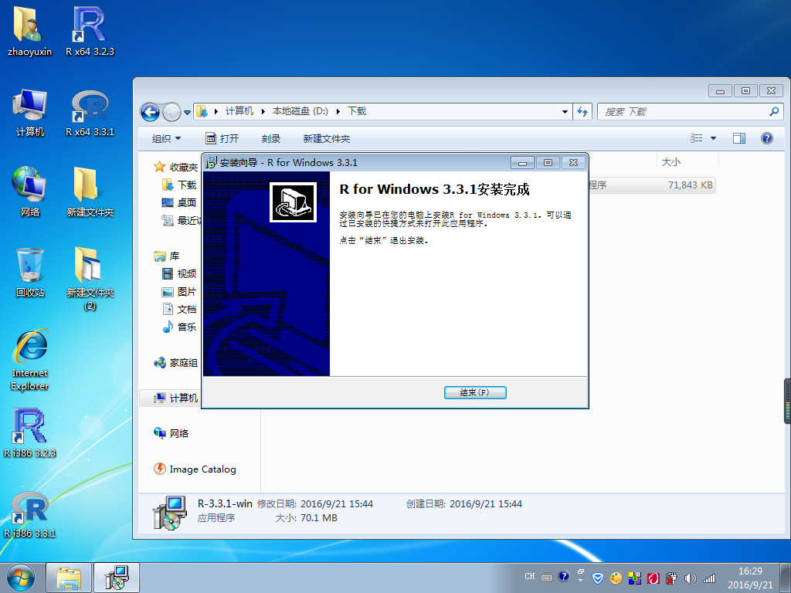Click the installer taskbar button
The height and width of the screenshot is (593, 791).
[117, 578]
